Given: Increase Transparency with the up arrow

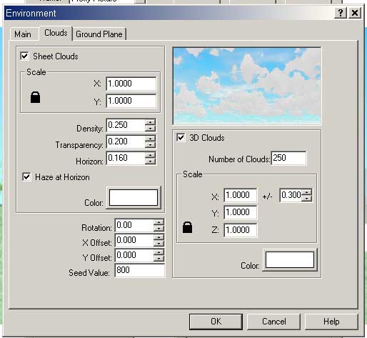Looking at the screenshot, I should pyautogui.click(x=150, y=139).
